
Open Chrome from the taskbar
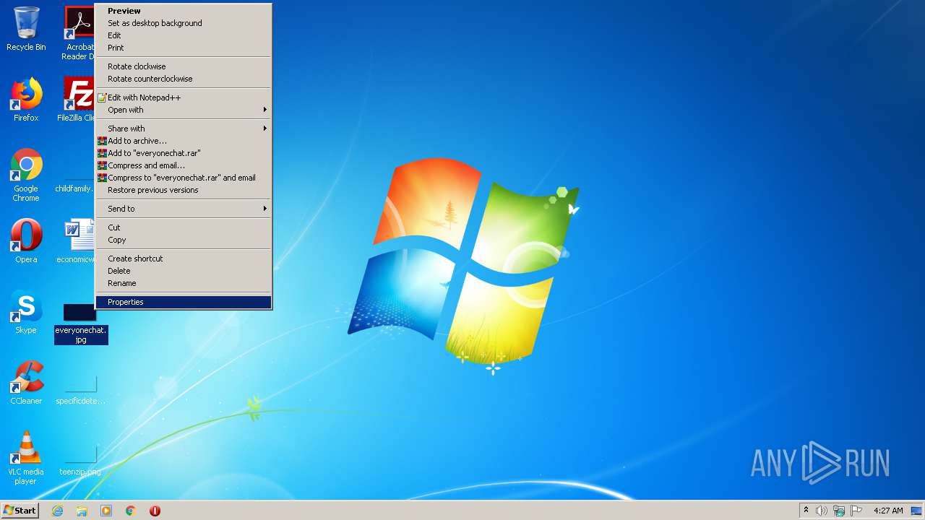[131, 511]
